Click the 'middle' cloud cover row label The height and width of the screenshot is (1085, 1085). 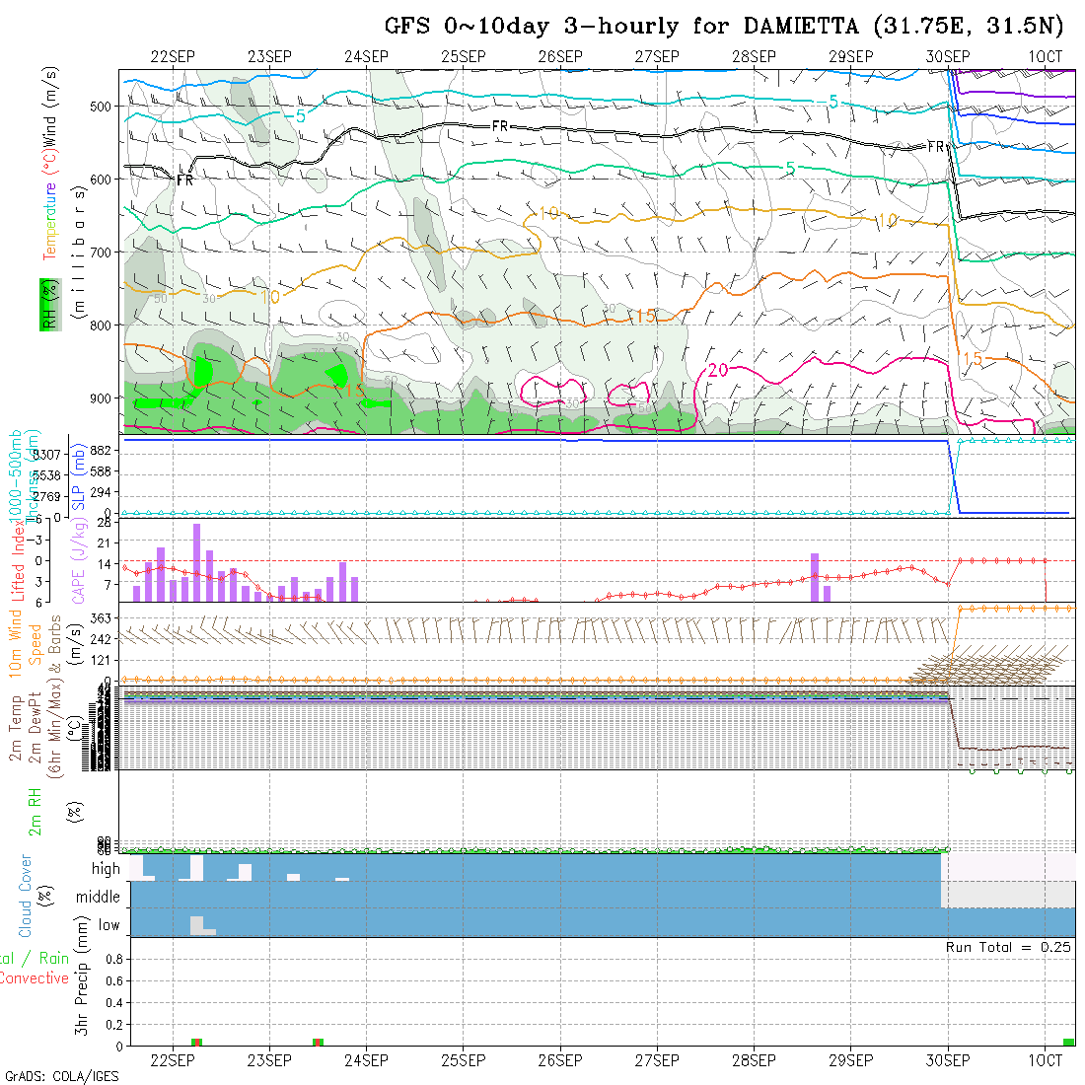98,898
